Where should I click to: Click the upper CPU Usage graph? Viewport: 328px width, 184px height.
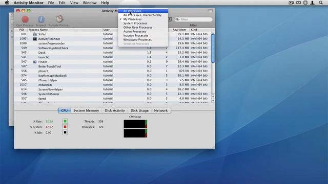[x=135, y=124]
